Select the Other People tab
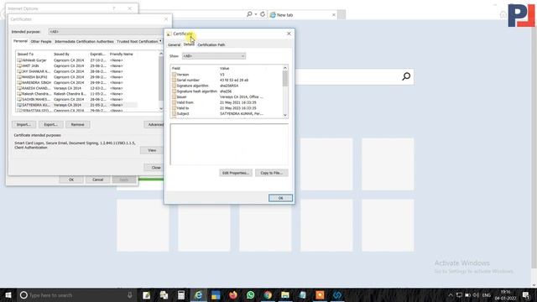 click(x=41, y=41)
